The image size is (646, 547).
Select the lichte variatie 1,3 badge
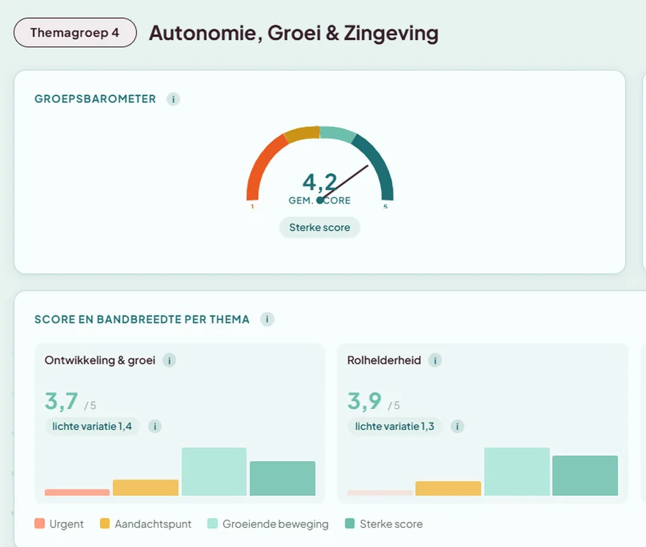[x=395, y=426]
